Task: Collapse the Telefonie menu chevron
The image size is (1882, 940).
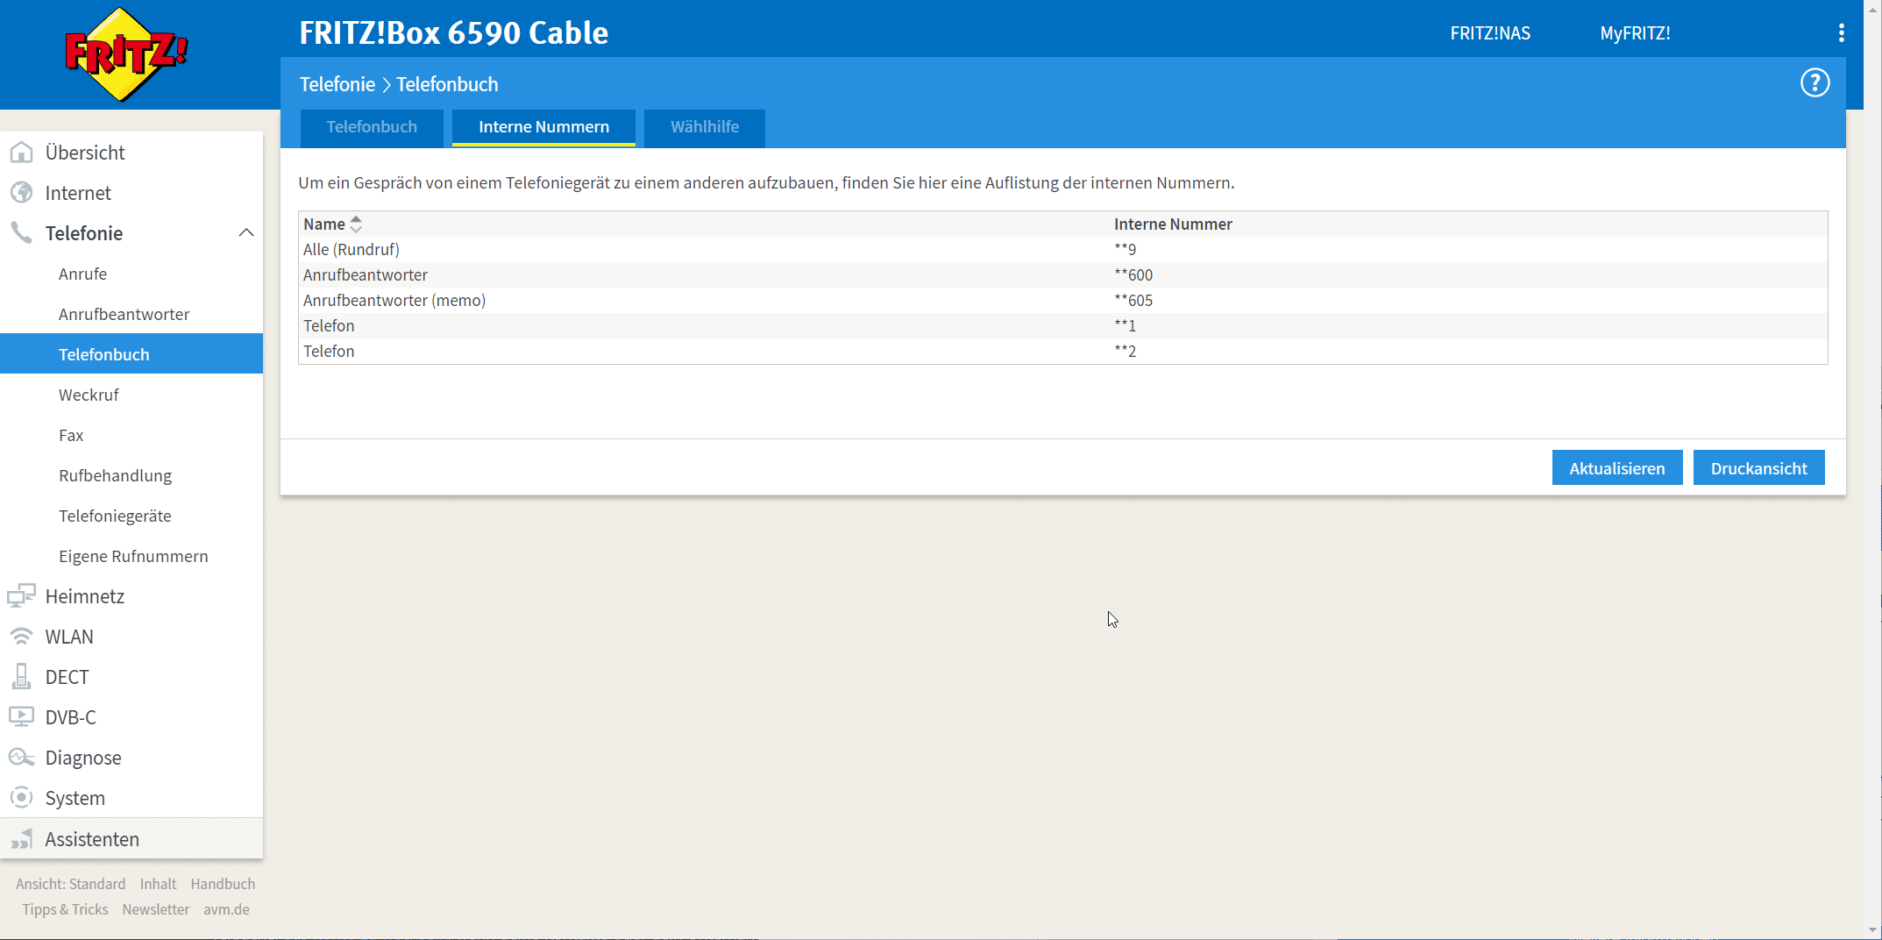Action: (x=246, y=233)
